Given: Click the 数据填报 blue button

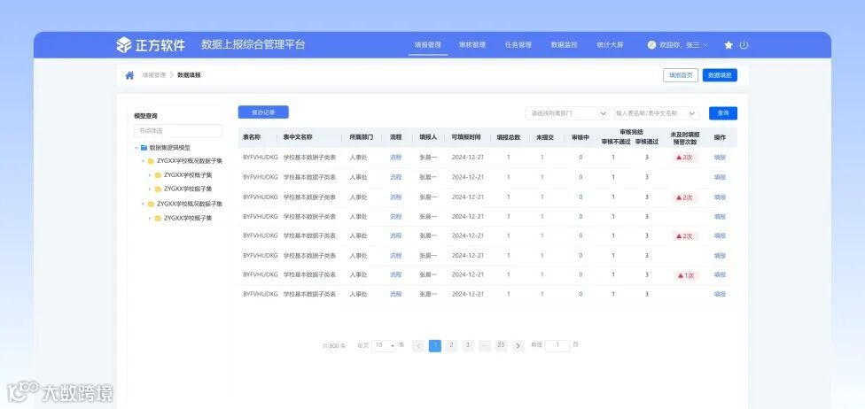Looking at the screenshot, I should (x=720, y=75).
